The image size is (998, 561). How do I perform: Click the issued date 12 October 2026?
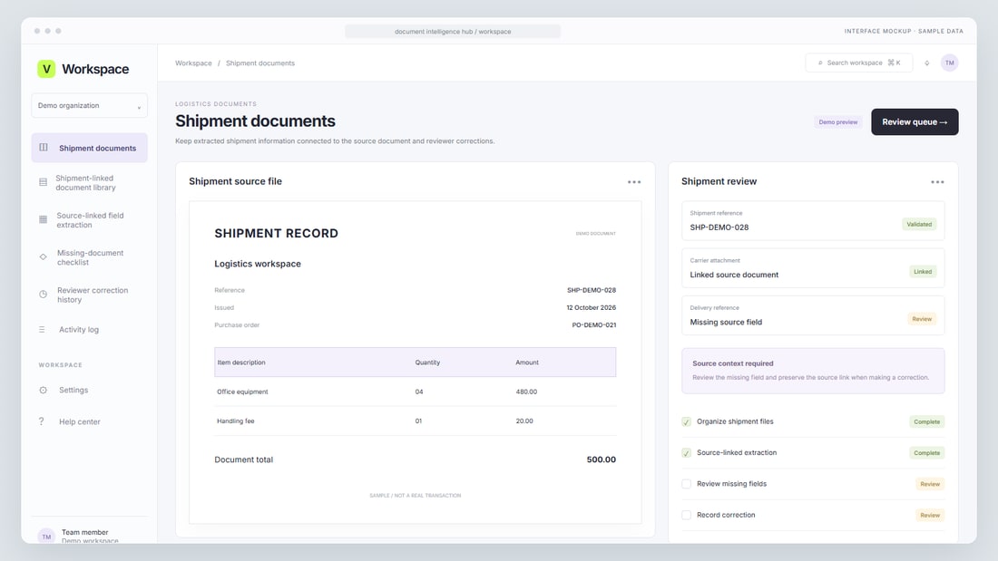point(592,308)
